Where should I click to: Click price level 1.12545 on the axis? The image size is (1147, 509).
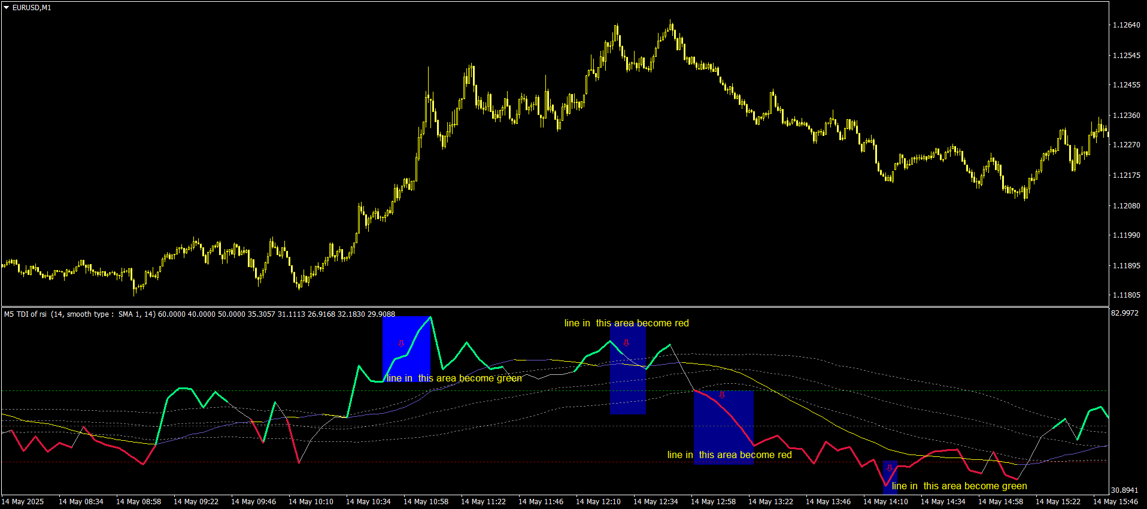tap(1126, 56)
